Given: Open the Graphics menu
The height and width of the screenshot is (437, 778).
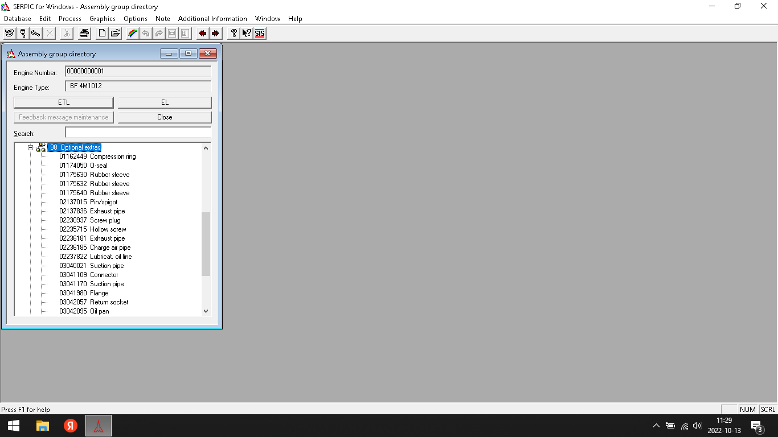Looking at the screenshot, I should [x=103, y=19].
